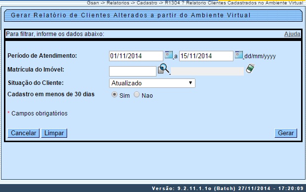Click the Limpar button
This screenshot has height=192, width=306.
pos(54,133)
